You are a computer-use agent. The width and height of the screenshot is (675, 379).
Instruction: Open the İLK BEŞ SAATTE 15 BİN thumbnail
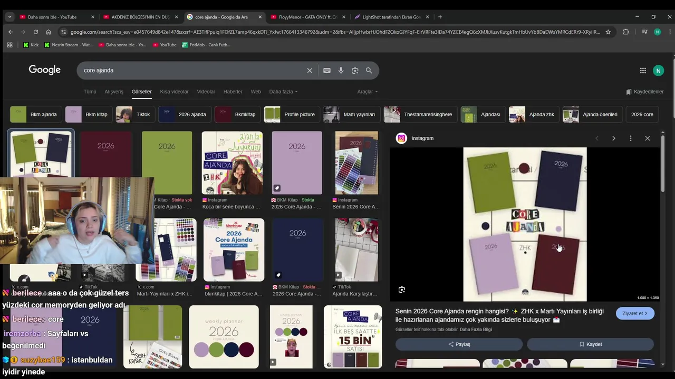[x=353, y=337]
